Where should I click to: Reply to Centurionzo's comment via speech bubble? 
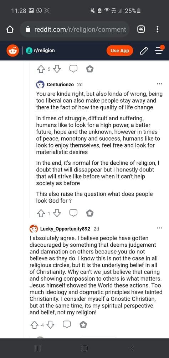[73, 213]
